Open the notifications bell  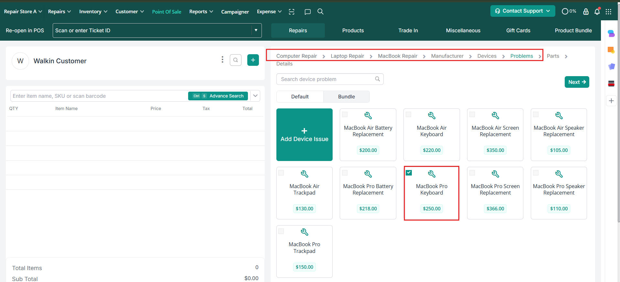(597, 12)
